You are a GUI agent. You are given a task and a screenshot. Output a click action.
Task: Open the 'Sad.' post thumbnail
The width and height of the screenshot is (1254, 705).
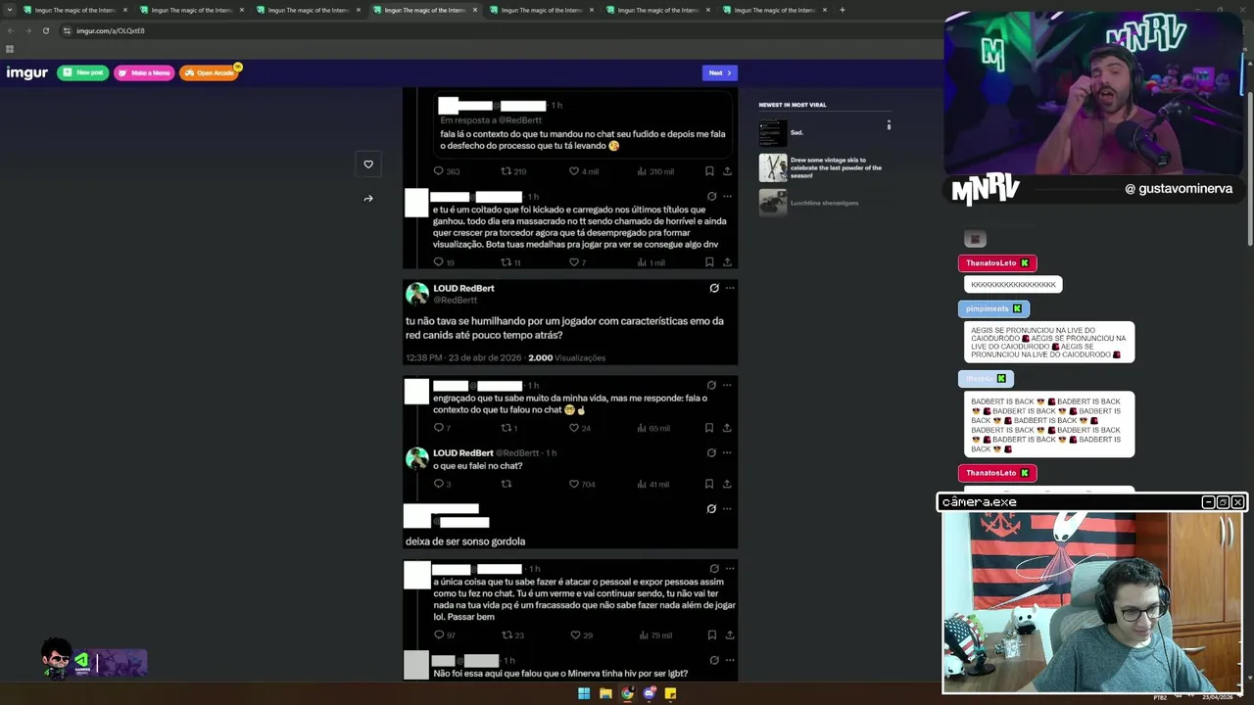tap(772, 133)
